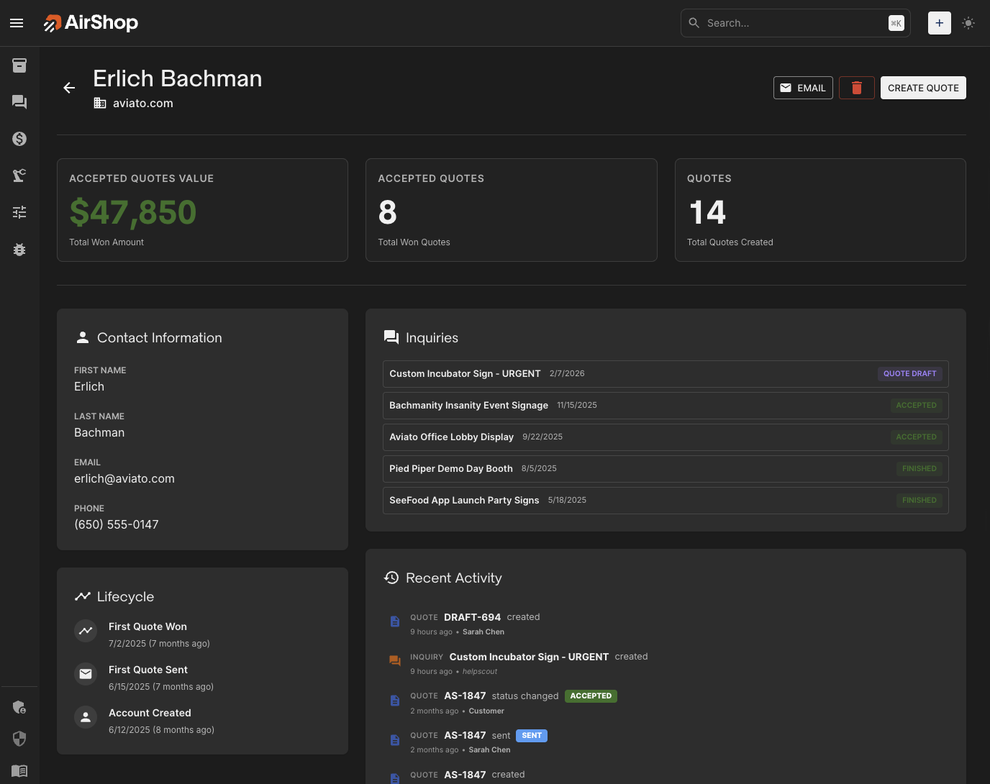990x784 pixels.
Task: Open the tune sliders sidebar icon
Action: (x=19, y=212)
